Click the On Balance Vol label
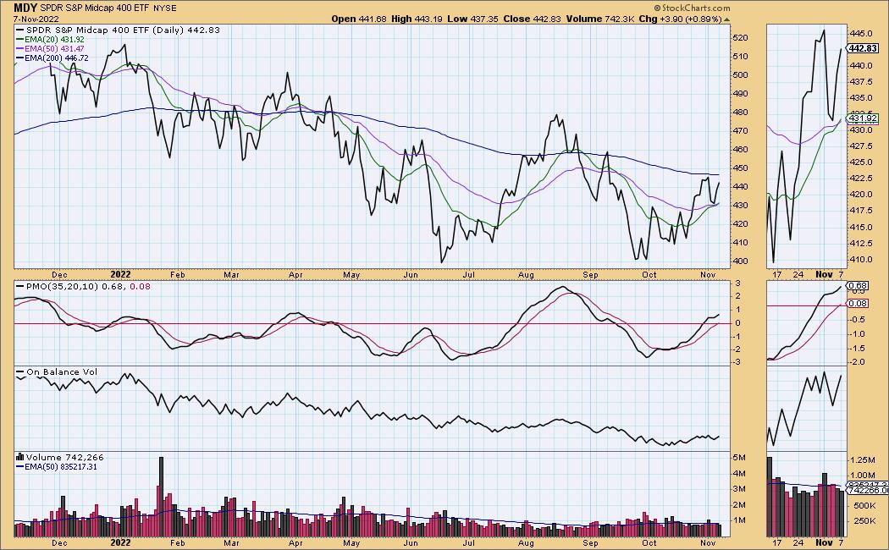889x550 pixels. [x=62, y=372]
